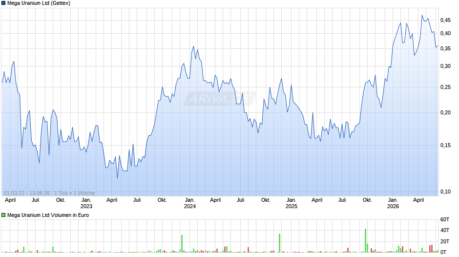Click the 'Jan. 2023' time axis label

point(86,203)
